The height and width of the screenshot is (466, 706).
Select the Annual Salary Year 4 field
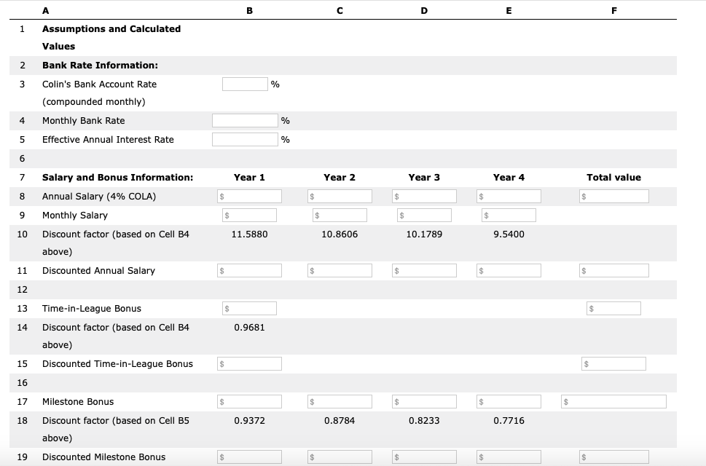tap(509, 196)
